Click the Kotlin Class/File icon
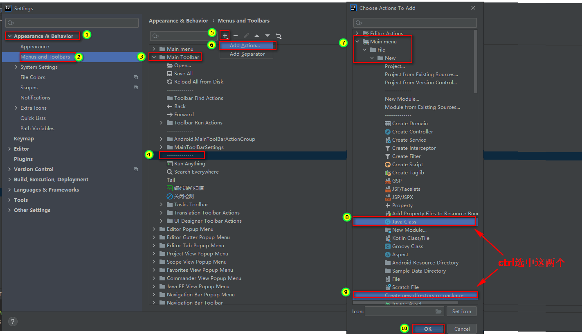Image resolution: width=582 pixels, height=334 pixels. click(388, 238)
